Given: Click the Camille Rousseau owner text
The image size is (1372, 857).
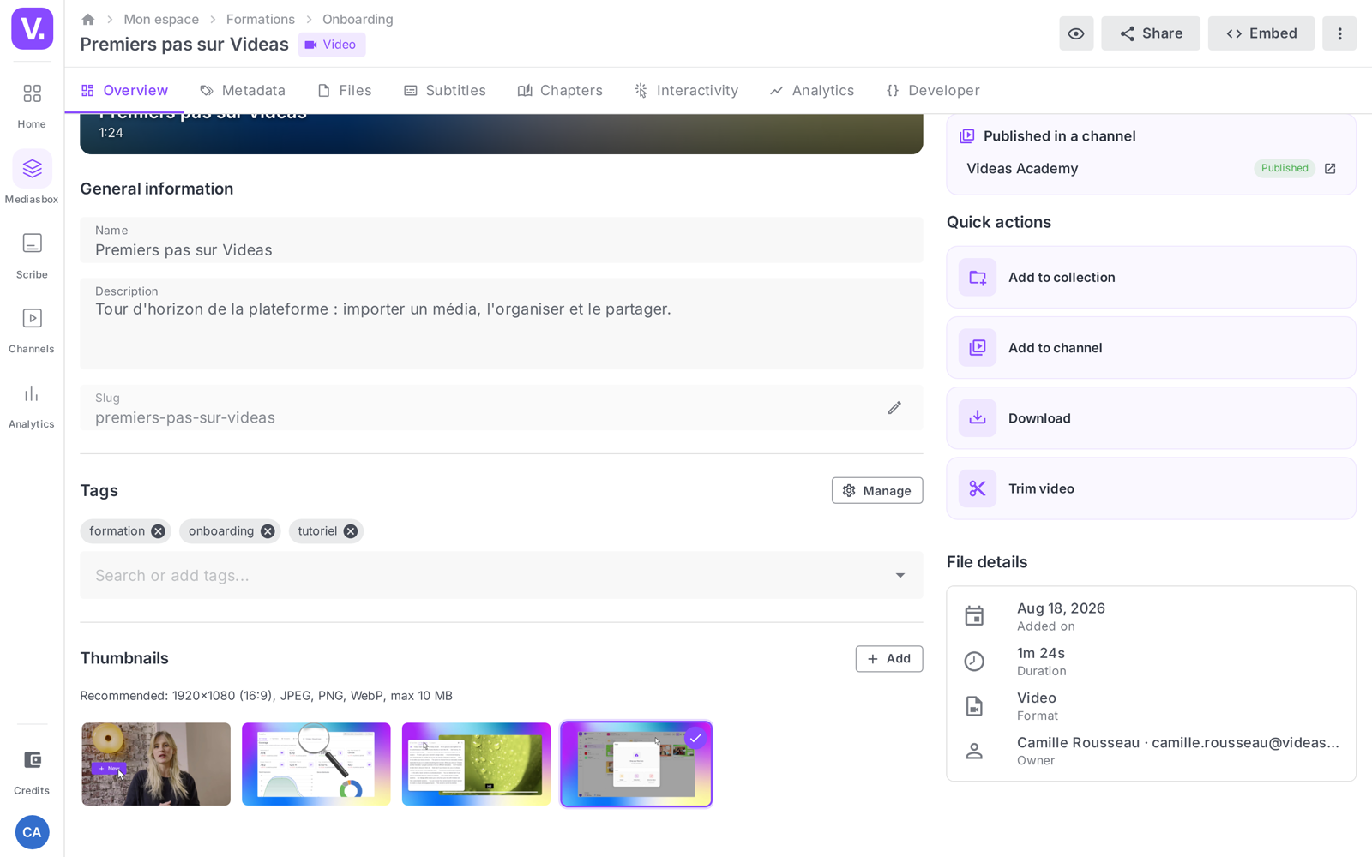Looking at the screenshot, I should [1178, 743].
